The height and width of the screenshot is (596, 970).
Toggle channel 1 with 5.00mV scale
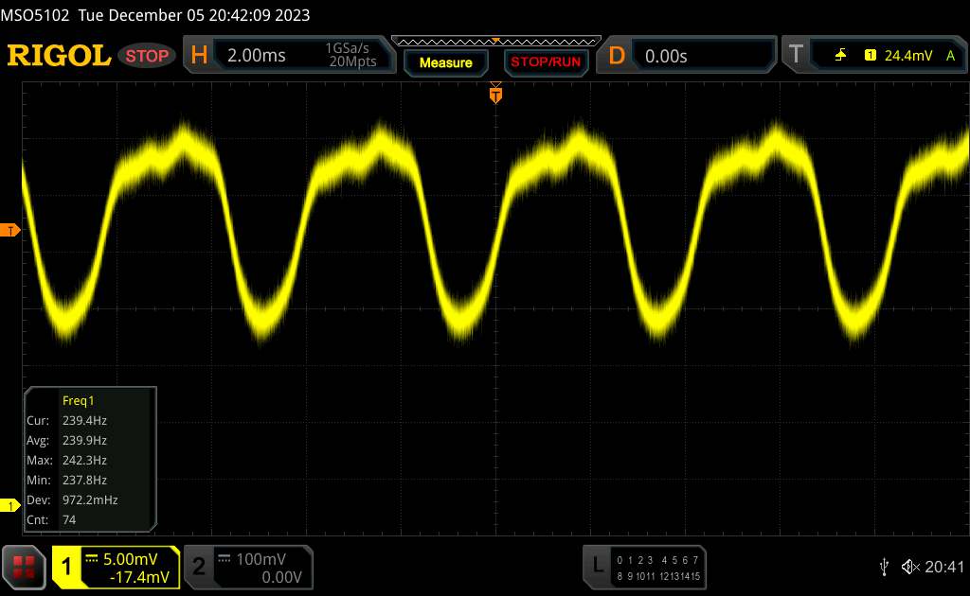tap(116, 566)
